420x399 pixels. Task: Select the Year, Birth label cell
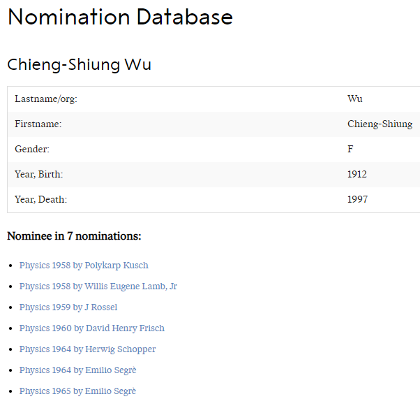click(x=39, y=175)
